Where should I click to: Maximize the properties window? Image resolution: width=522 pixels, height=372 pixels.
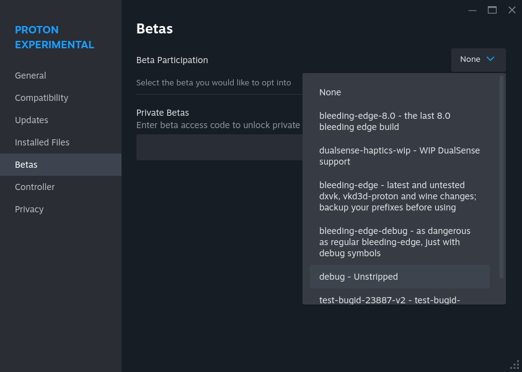pyautogui.click(x=492, y=10)
